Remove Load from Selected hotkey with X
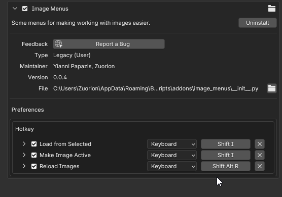282x197 pixels. tap(260, 144)
